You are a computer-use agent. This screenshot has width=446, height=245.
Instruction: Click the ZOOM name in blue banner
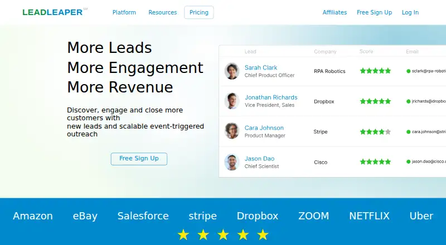click(x=314, y=216)
